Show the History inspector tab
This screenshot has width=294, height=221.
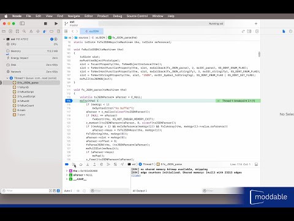[x=290, y=31]
